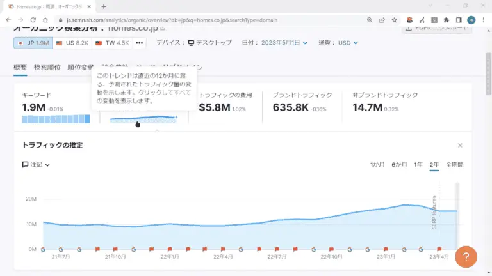Bookmark this page with the star icon
492x276 pixels.
[x=395, y=20]
